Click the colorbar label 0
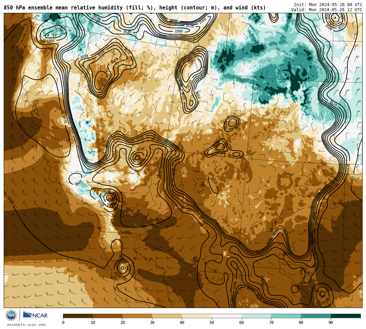The width and height of the screenshot is (366, 329). [63, 323]
